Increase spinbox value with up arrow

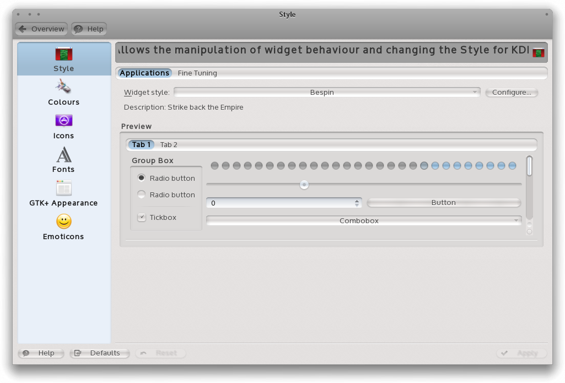coord(357,201)
